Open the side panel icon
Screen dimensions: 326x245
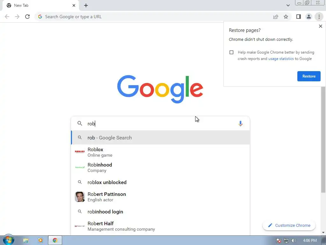pos(299,17)
